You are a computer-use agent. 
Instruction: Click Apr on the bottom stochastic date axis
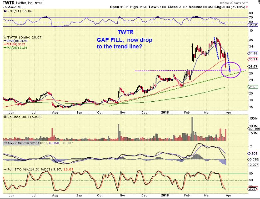tap(228, 195)
